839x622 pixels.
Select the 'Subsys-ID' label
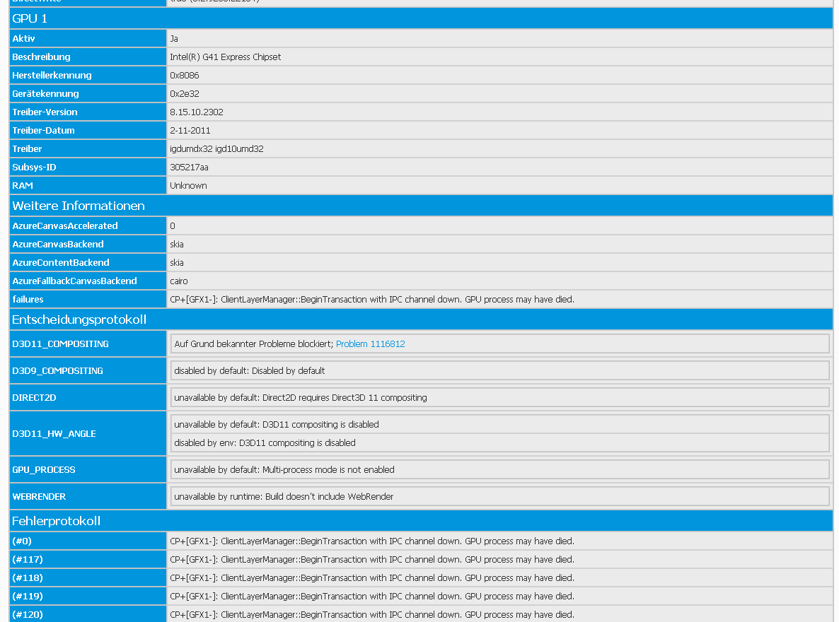tap(34, 167)
